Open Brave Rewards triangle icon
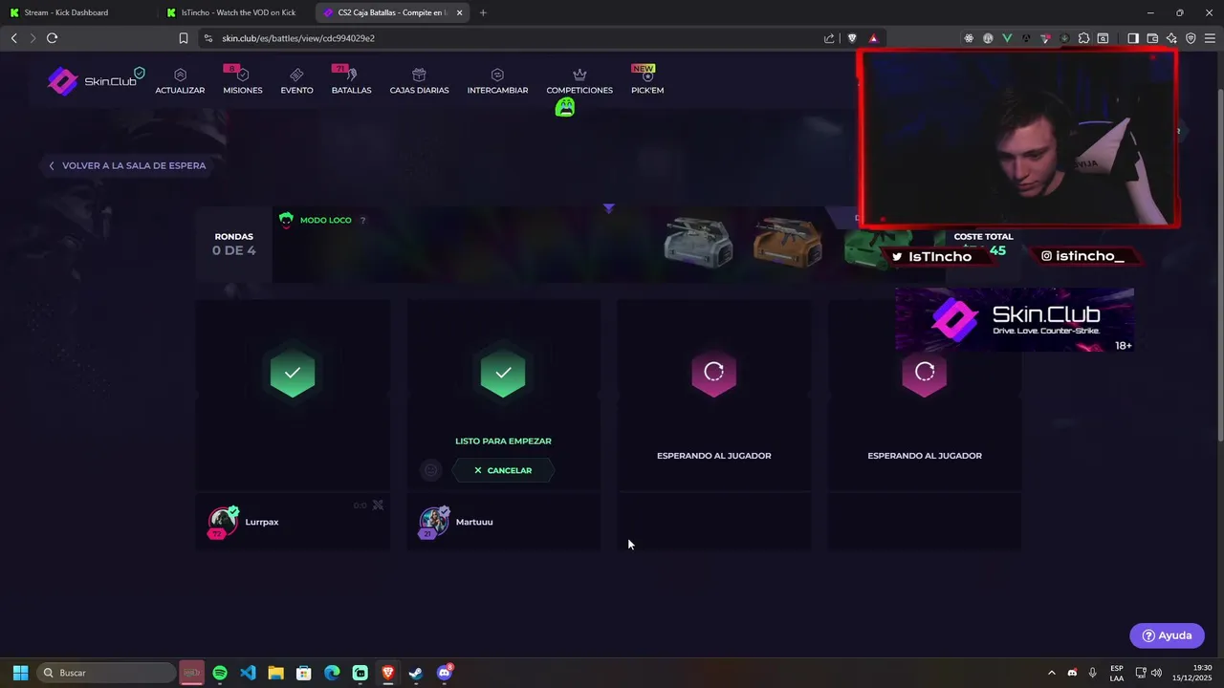Image resolution: width=1224 pixels, height=688 pixels. pos(873,38)
